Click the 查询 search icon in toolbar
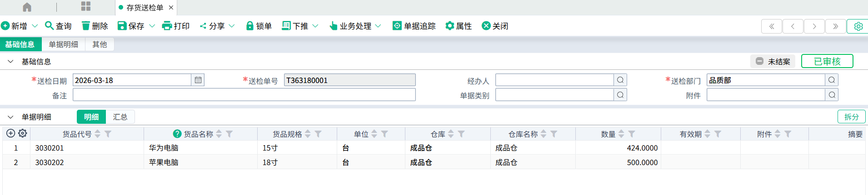868x195 pixels. (49, 26)
